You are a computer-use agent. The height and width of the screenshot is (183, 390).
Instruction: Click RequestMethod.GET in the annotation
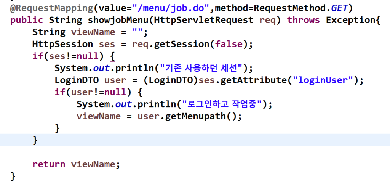pyautogui.click(x=300, y=8)
